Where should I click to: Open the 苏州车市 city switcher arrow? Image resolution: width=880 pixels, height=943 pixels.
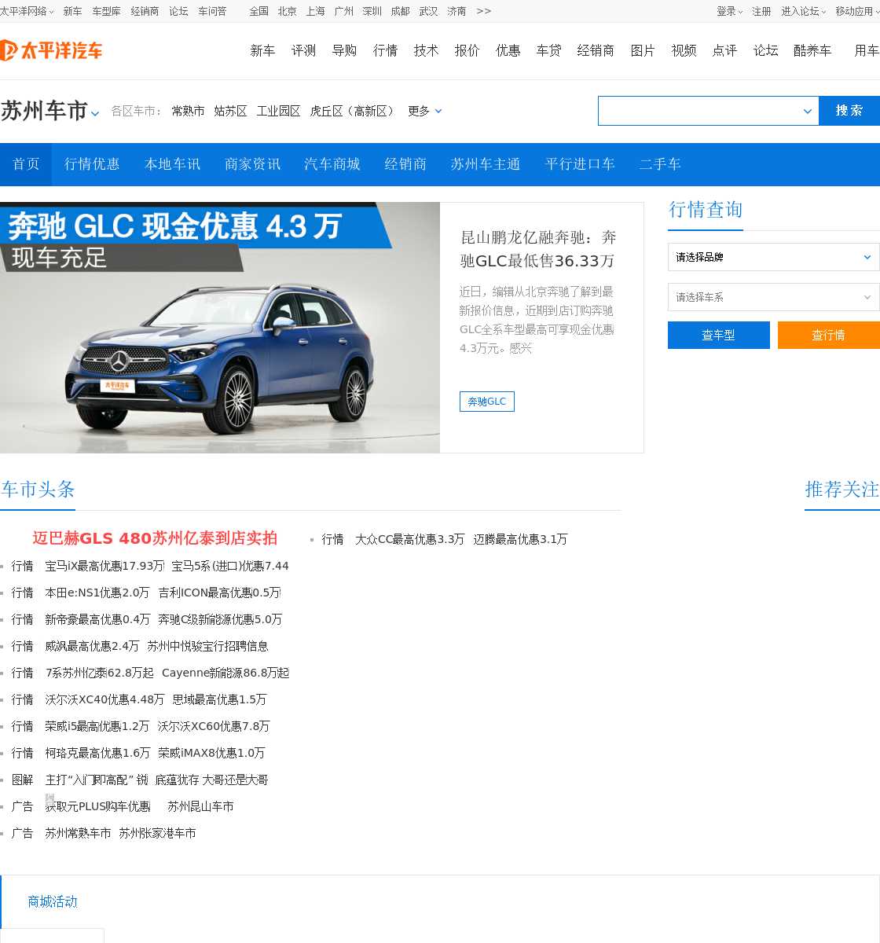coord(95,113)
